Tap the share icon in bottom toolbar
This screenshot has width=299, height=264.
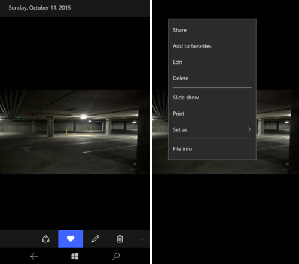[45, 239]
